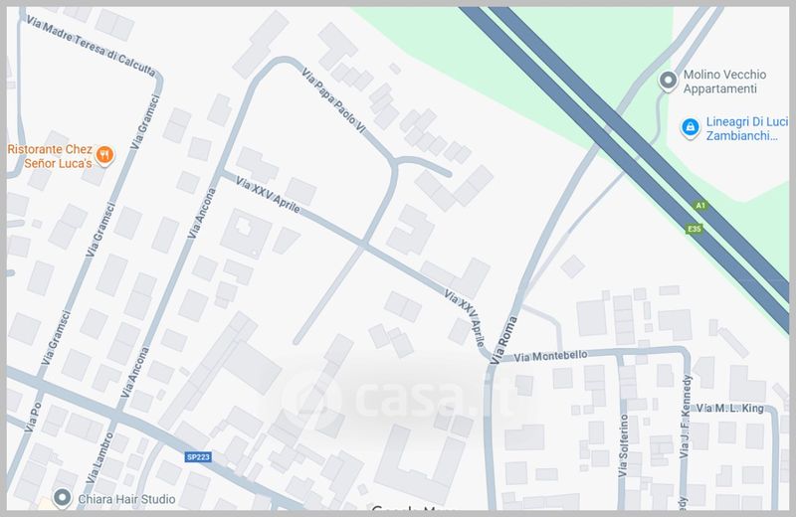This screenshot has width=796, height=517.
Task: Select the Lineagri Di Luci Zambianchi label
Action: (747, 129)
